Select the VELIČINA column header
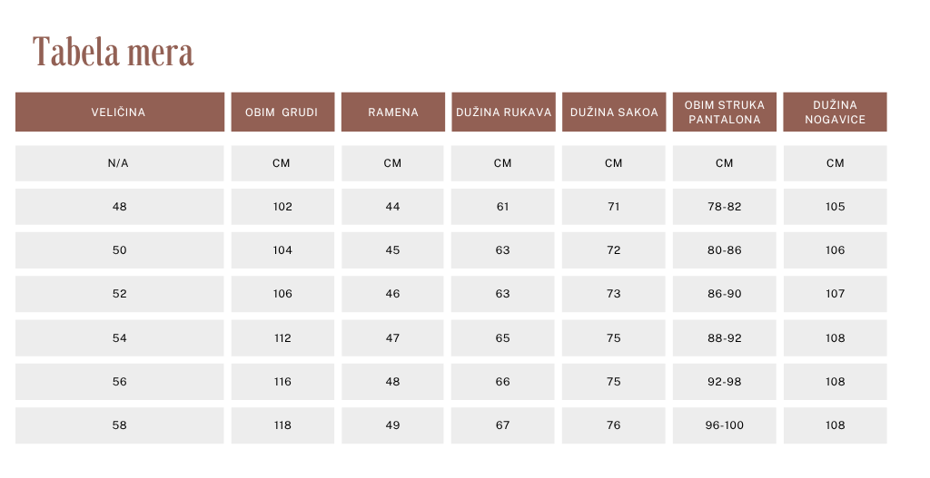Screen dimensions: 930x478 (120, 112)
